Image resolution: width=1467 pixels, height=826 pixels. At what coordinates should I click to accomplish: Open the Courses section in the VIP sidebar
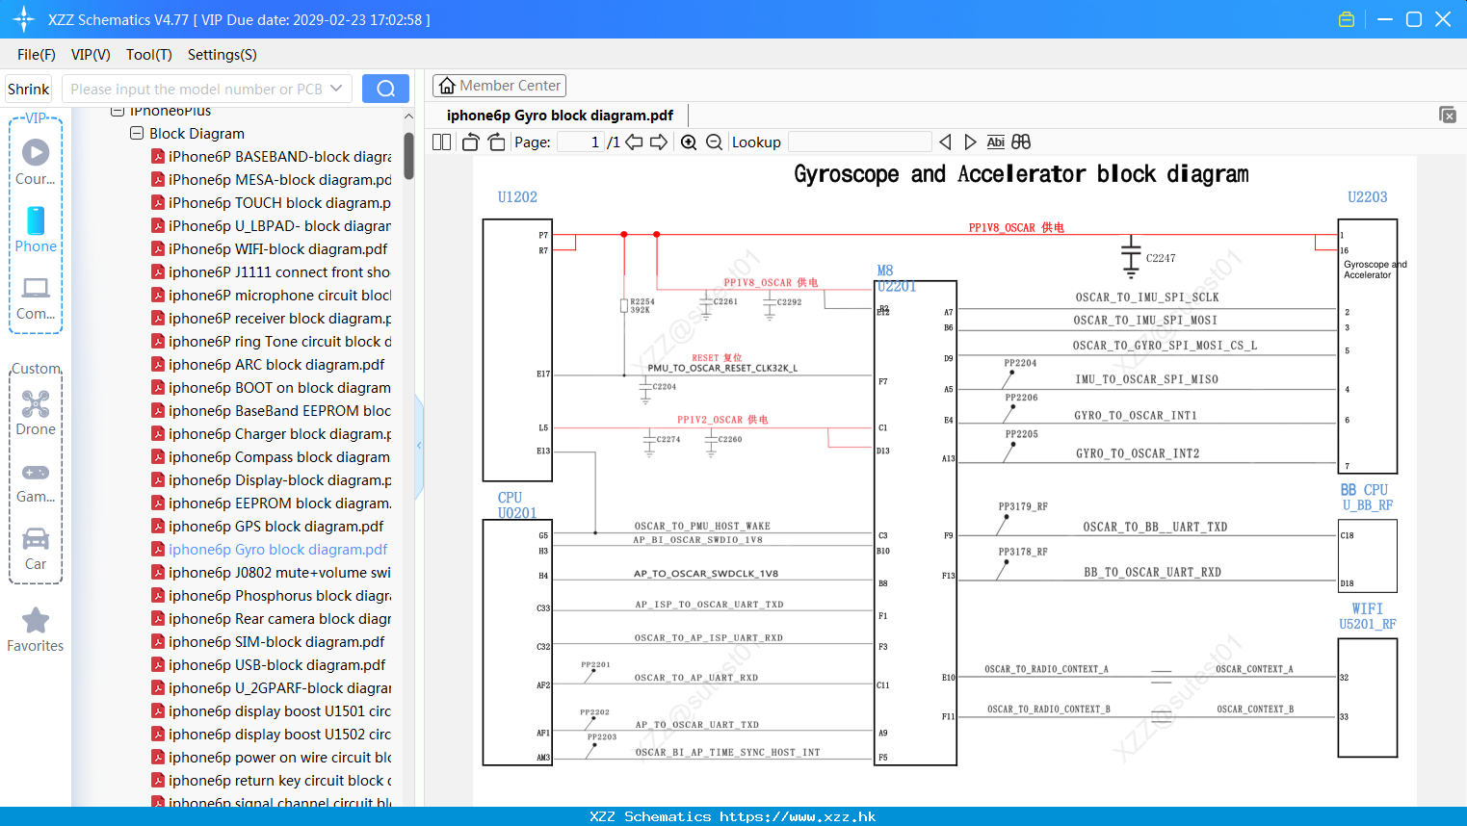36,162
